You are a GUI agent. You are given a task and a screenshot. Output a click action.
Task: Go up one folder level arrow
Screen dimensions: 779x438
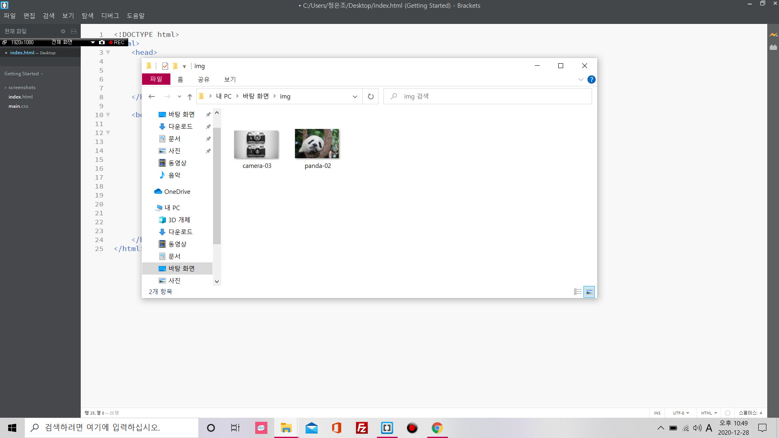tap(189, 97)
